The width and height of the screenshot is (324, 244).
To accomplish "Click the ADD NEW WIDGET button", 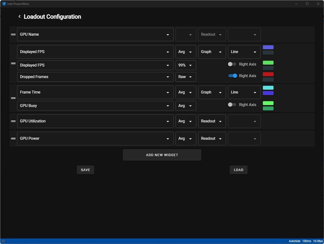I will [x=162, y=155].
